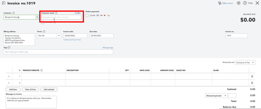Open the Help question mark icon
This screenshot has height=109, width=261.
pos(245,3)
